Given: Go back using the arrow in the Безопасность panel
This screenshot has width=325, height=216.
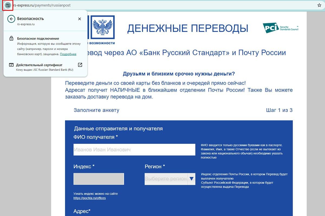Looking at the screenshot, I should 11,19.
